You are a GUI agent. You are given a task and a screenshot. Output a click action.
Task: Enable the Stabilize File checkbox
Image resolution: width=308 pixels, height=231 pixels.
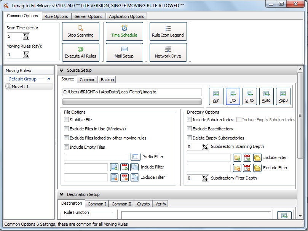67,120
